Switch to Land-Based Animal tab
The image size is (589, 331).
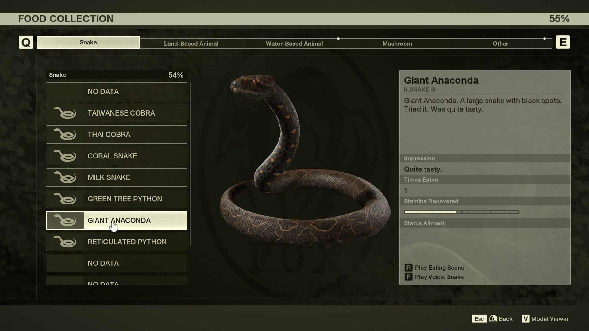pyautogui.click(x=191, y=44)
